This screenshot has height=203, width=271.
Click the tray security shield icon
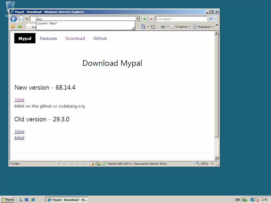(245, 200)
